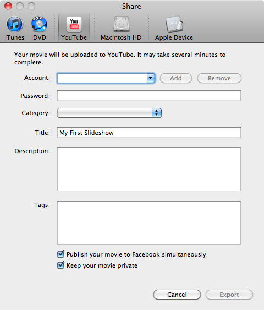264x310 pixels.
Task: Click inside the Tags text area
Action: [149, 223]
